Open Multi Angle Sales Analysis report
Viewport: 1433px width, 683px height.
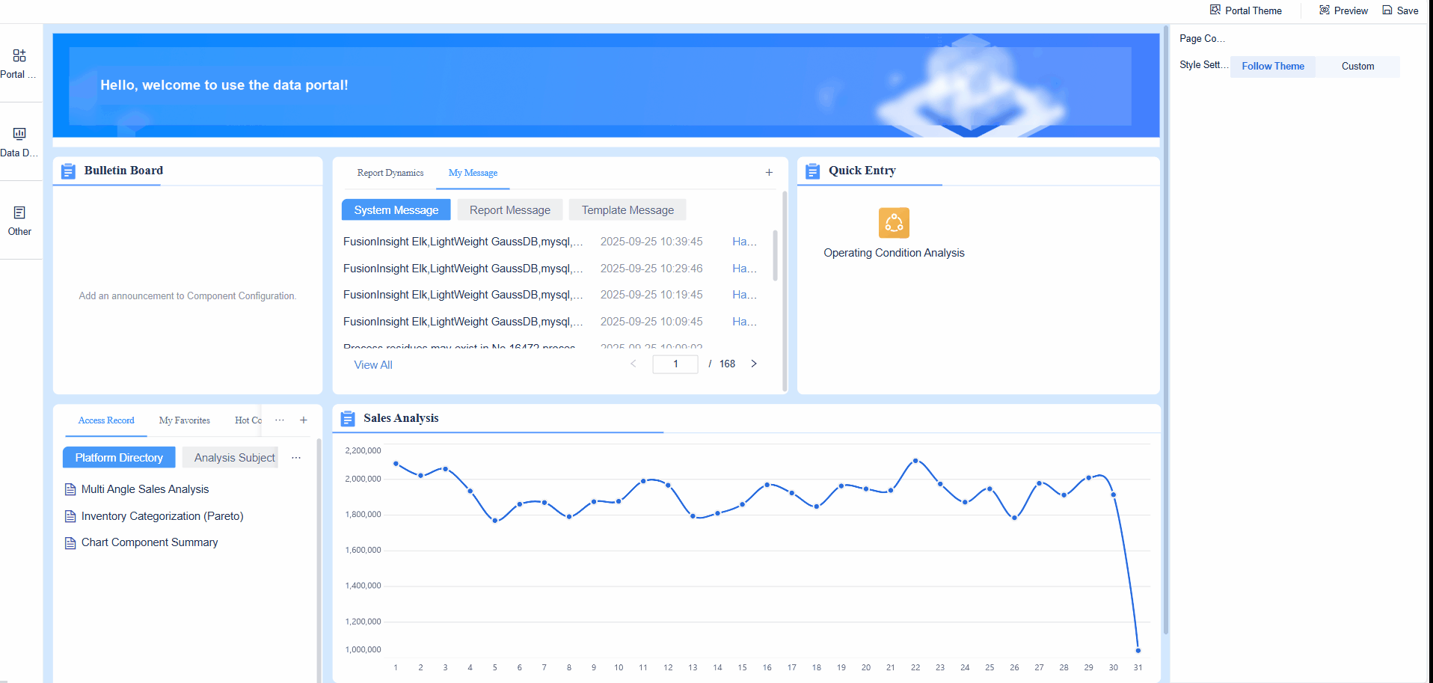click(x=145, y=489)
